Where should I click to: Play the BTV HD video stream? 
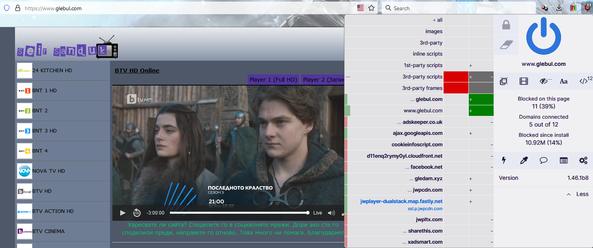pos(123,213)
